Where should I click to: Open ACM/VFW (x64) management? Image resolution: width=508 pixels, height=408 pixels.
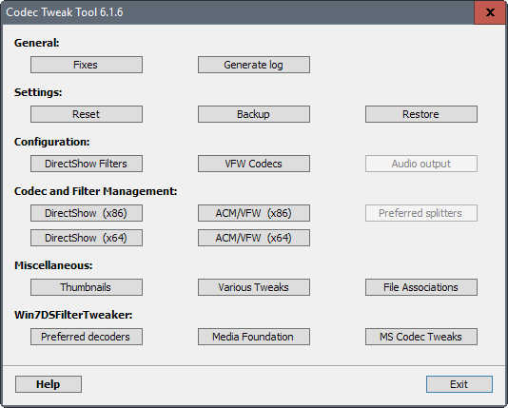(x=254, y=238)
